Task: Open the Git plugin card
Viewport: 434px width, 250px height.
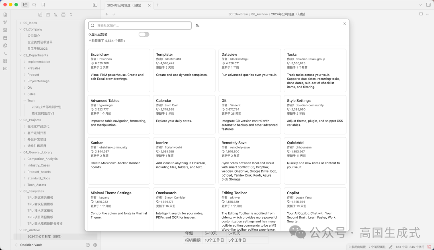Action: [250, 115]
